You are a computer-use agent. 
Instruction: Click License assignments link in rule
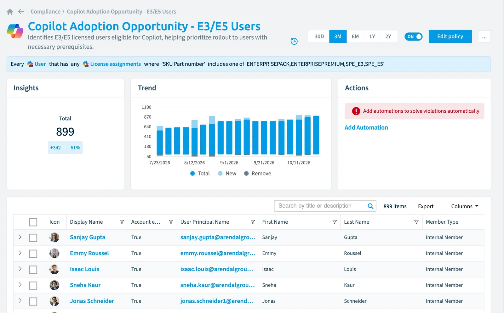115,64
